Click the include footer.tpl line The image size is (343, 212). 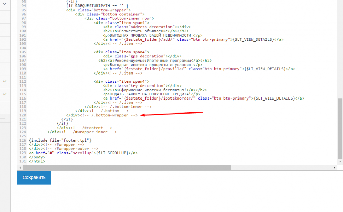coord(60,140)
